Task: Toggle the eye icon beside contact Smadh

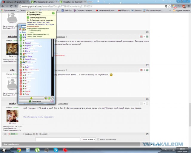Action: (x=24, y=91)
